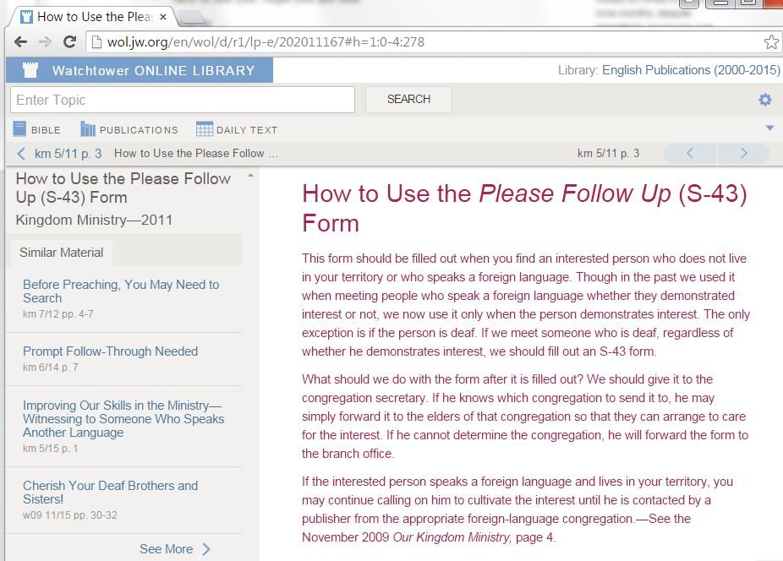Click the paragraph starting This form should be filled
This screenshot has height=561, width=783.
tap(526, 305)
